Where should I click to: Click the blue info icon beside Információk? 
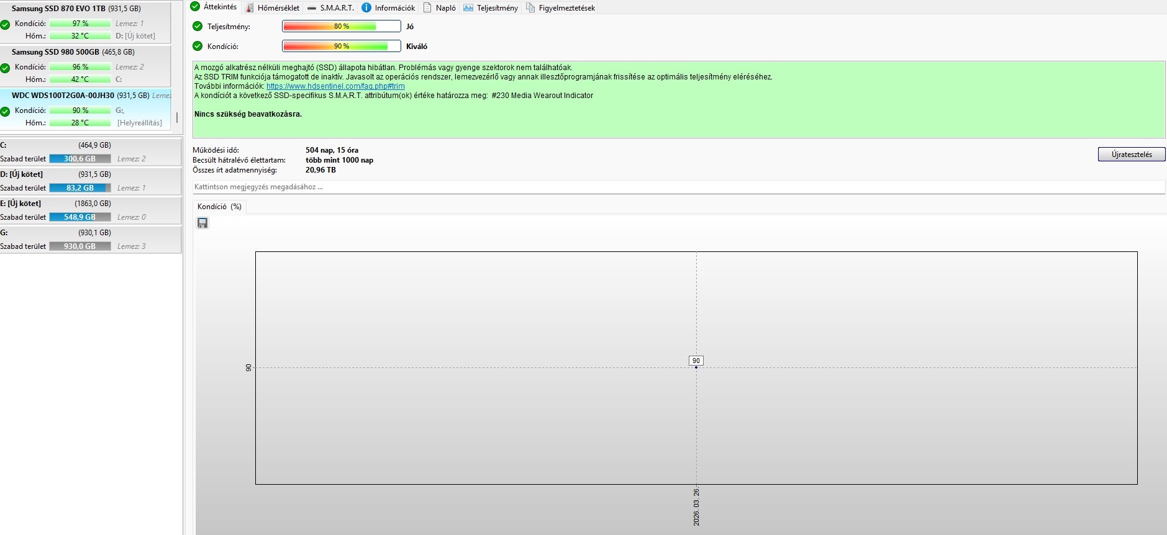pos(366,7)
